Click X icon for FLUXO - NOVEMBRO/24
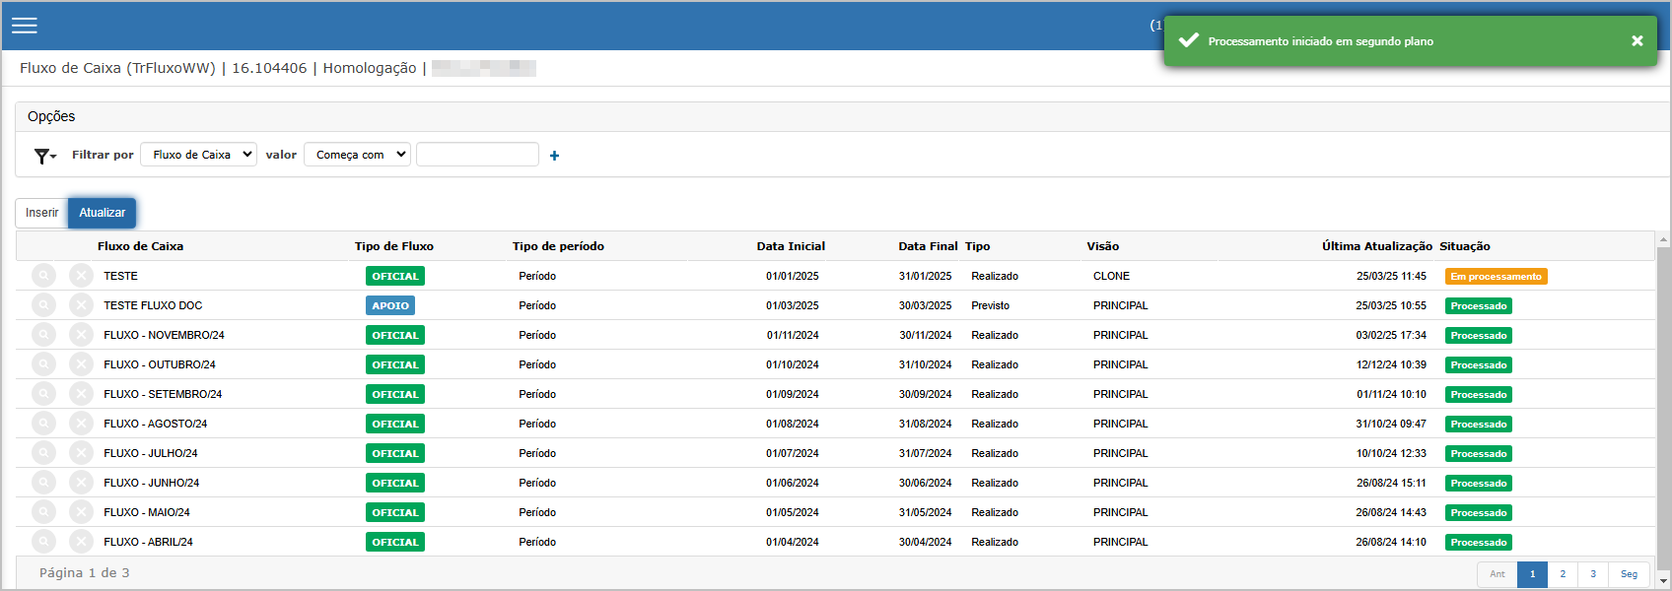The image size is (1672, 591). coord(82,335)
